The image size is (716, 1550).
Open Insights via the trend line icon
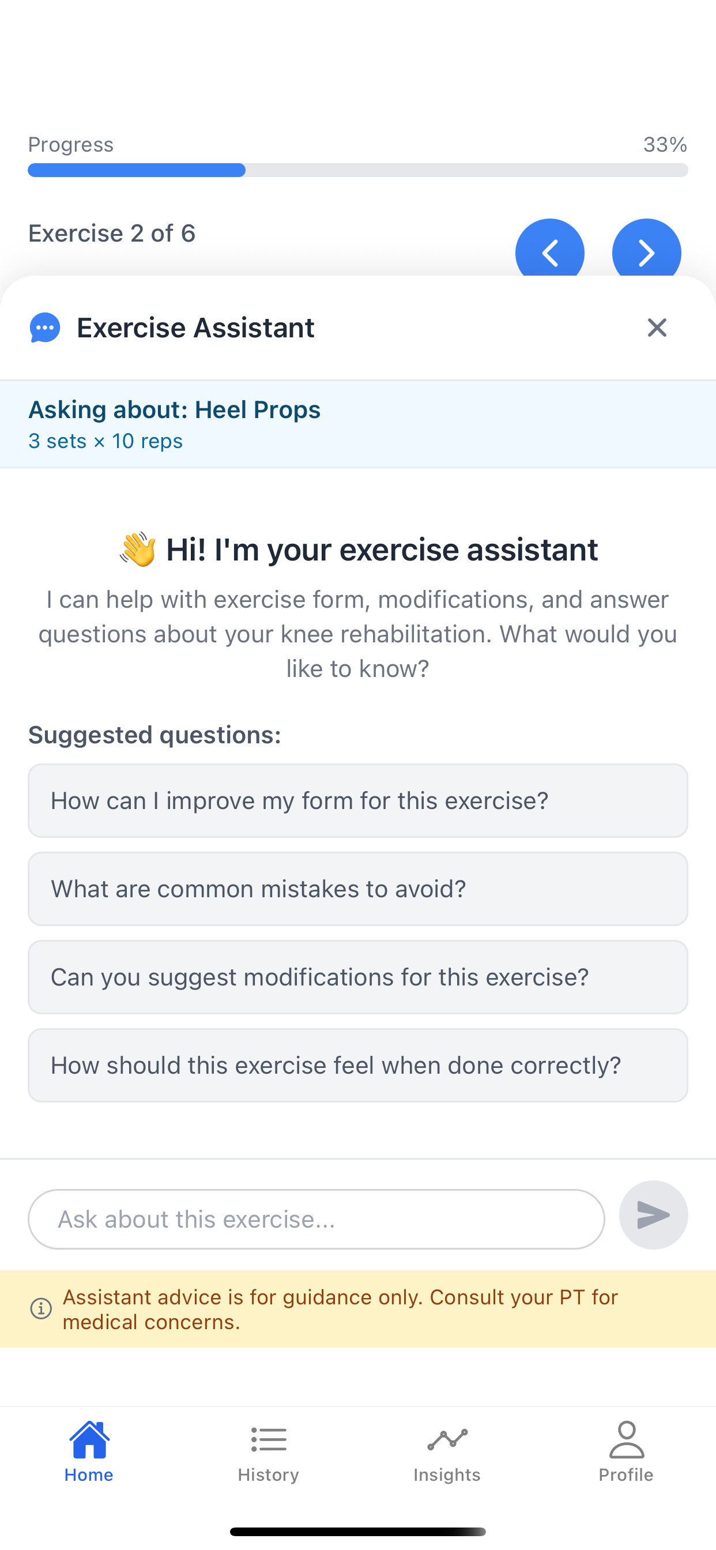[447, 1438]
